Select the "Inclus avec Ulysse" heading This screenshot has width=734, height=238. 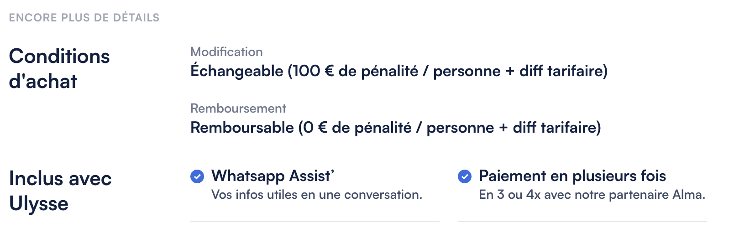tap(60, 191)
